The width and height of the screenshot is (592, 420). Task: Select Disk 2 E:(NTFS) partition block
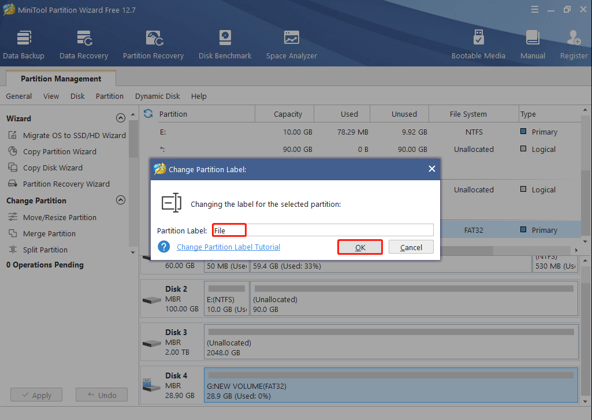(x=226, y=299)
